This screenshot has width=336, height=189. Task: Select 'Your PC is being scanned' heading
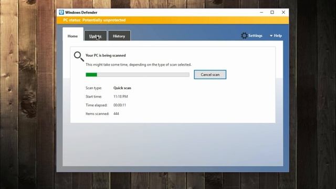pos(106,55)
